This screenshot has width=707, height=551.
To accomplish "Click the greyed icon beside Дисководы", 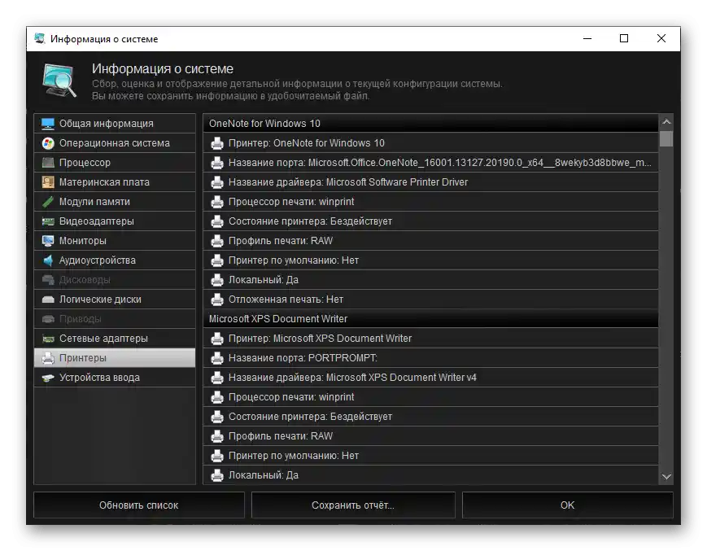I will pyautogui.click(x=48, y=280).
